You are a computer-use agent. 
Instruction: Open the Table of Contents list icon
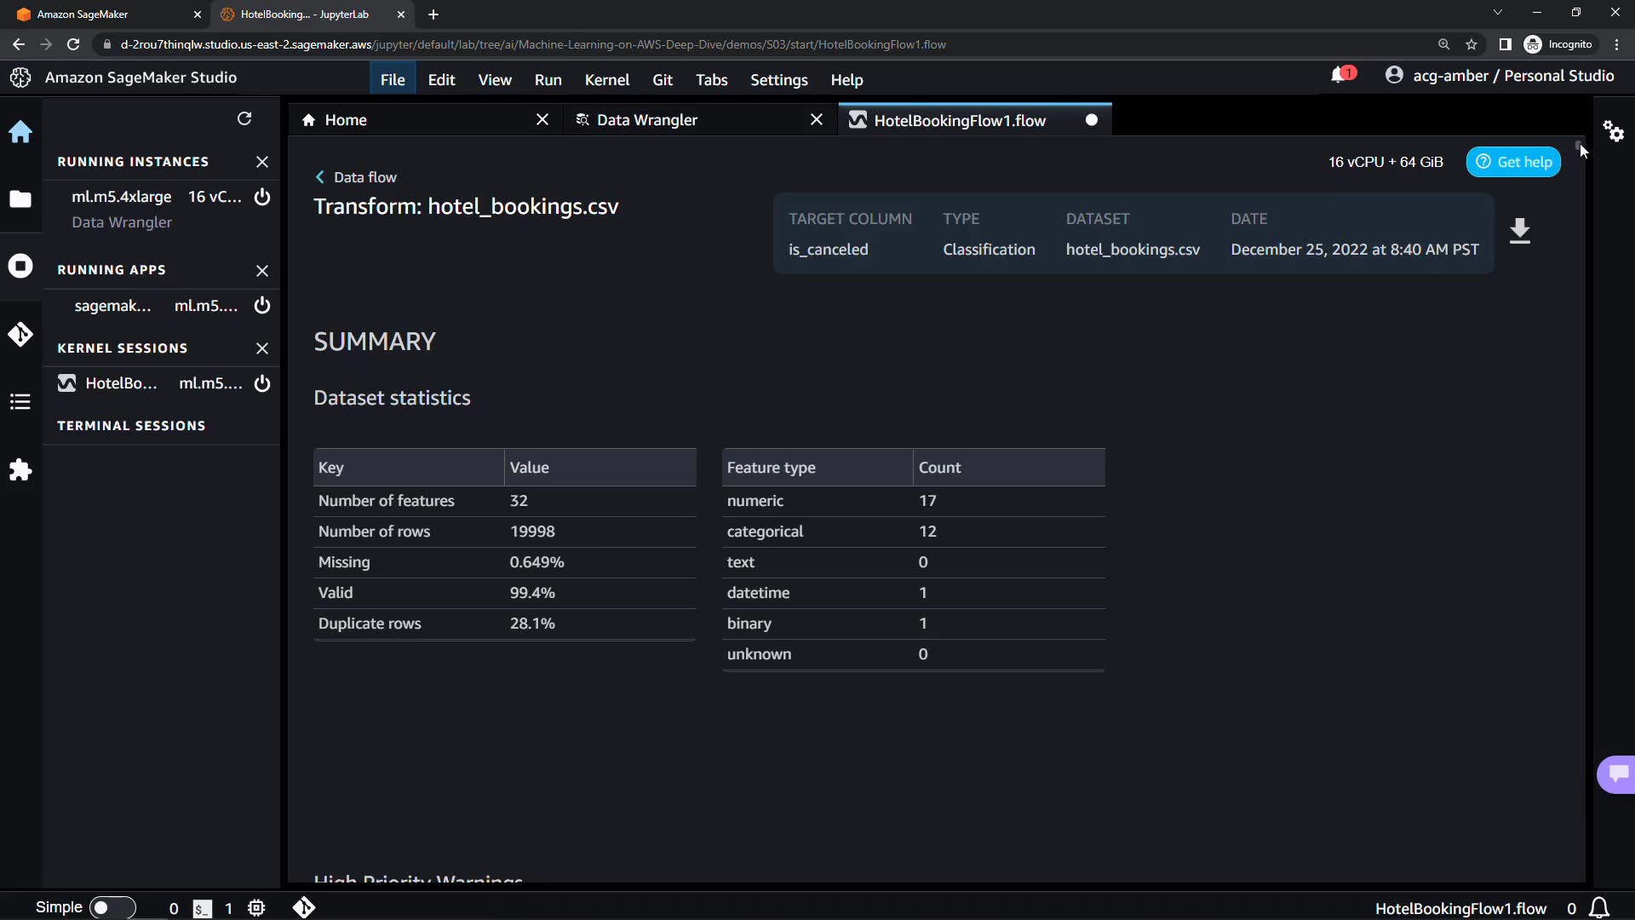[20, 402]
